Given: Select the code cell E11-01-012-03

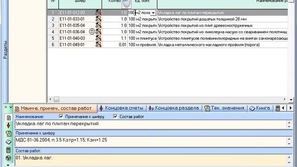Looking at the screenshot, I should [x=72, y=13].
